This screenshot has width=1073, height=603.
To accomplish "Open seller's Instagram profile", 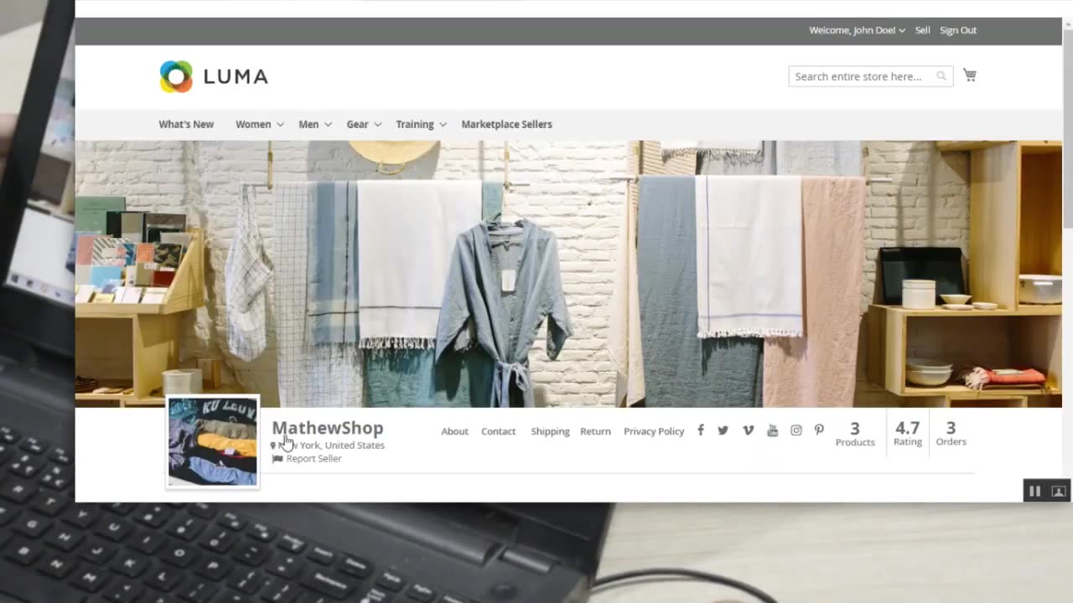I will 796,430.
